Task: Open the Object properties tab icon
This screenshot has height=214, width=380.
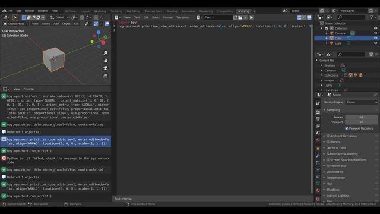Action: pos(318,149)
